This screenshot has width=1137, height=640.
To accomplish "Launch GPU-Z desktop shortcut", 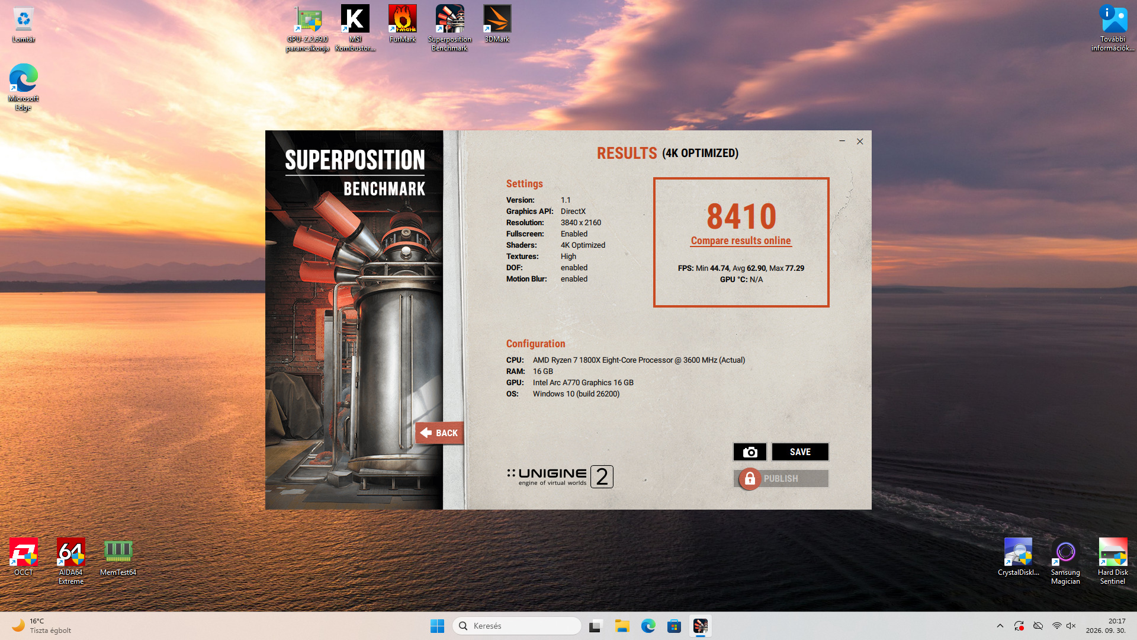I will [x=308, y=28].
